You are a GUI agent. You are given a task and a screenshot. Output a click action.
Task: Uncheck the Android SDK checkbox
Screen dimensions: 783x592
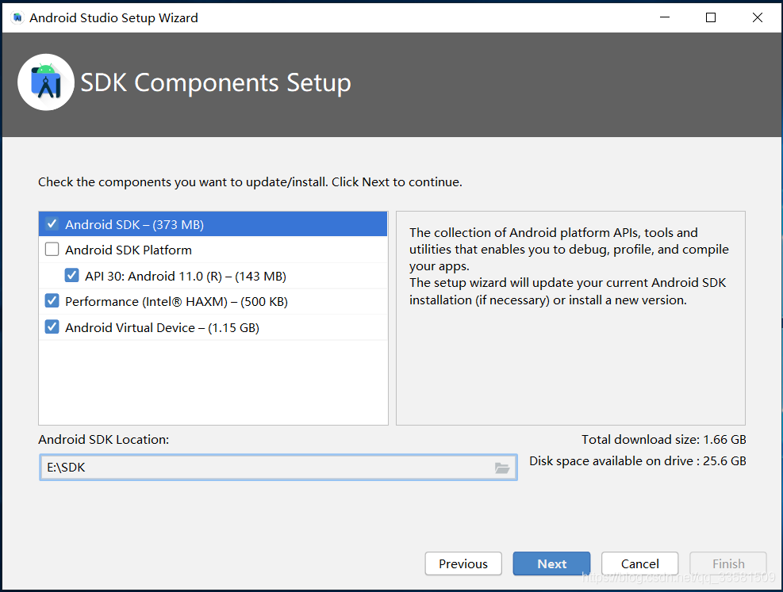point(52,224)
